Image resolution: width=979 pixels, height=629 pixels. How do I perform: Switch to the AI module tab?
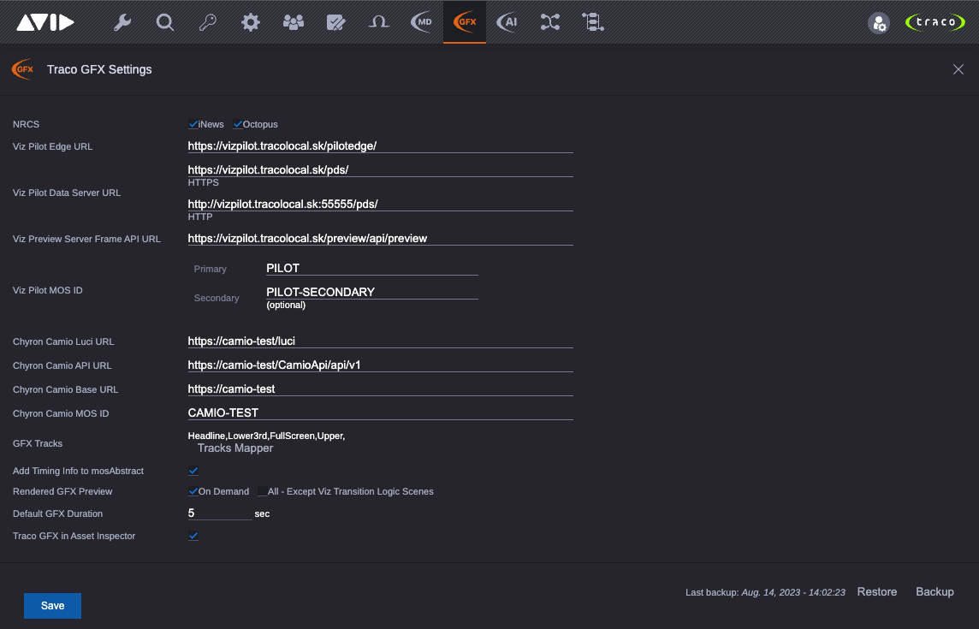coord(507,22)
